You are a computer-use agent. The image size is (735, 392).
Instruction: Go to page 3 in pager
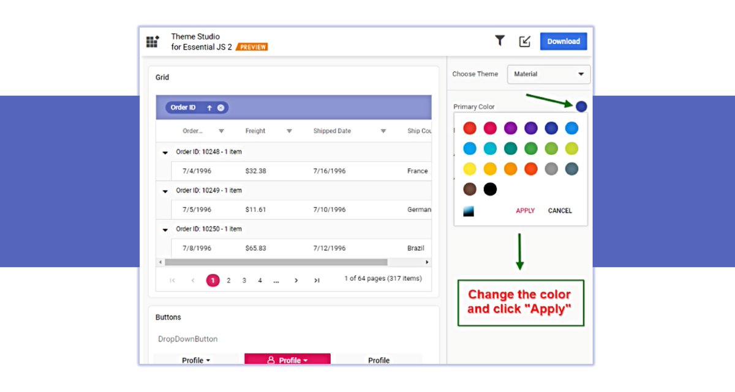(x=244, y=280)
